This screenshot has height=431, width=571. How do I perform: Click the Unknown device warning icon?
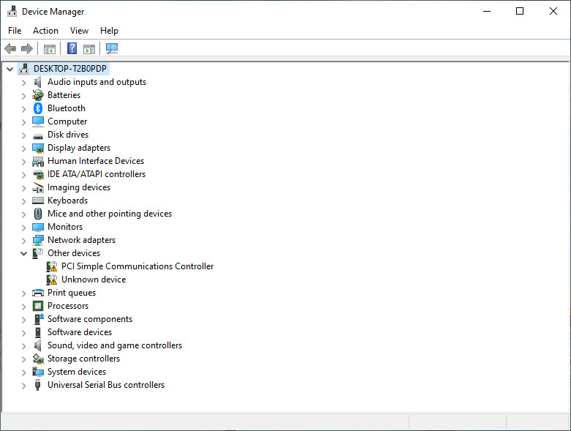(52, 280)
